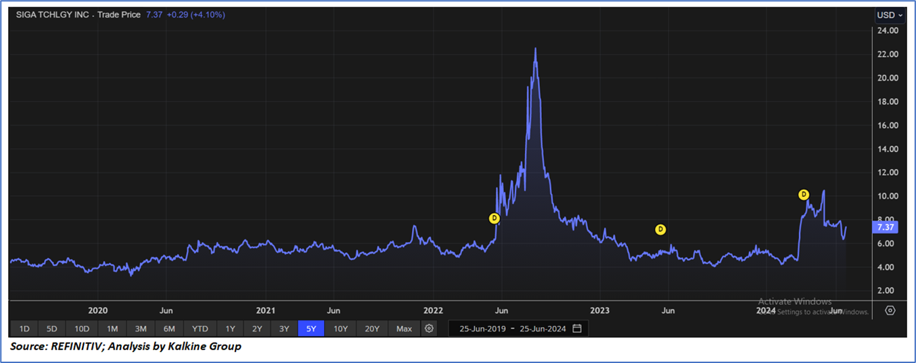Select the 3M time range
Viewport: 916px width, 363px height.
coord(141,329)
